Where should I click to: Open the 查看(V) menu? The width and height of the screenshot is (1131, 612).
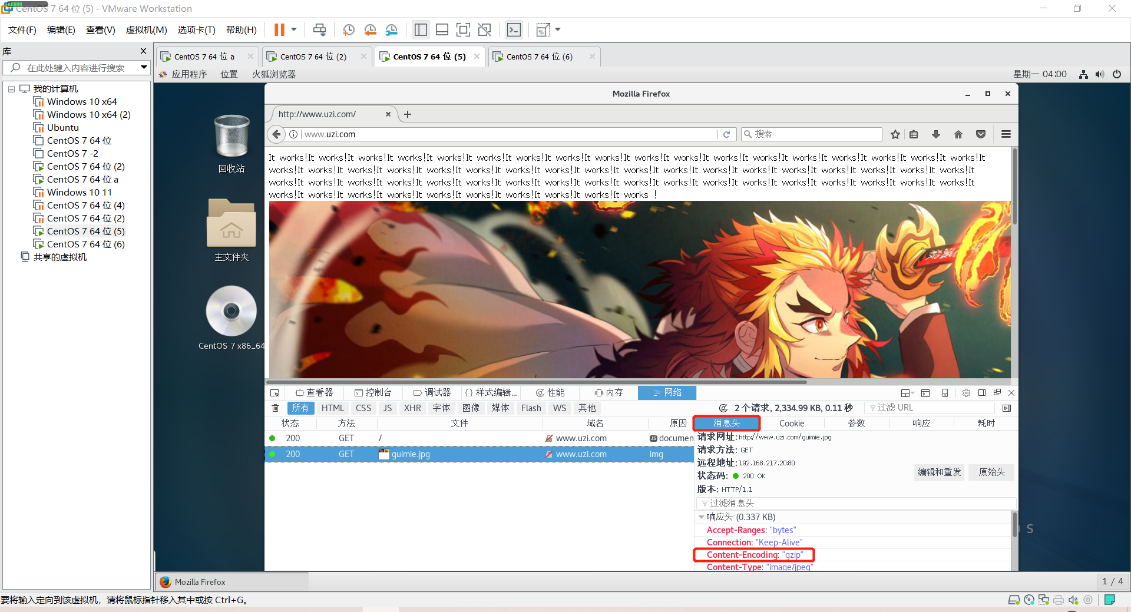tap(101, 29)
